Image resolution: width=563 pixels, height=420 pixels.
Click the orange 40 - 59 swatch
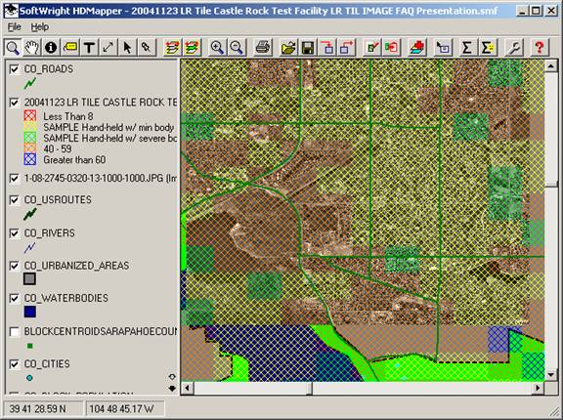pos(30,148)
